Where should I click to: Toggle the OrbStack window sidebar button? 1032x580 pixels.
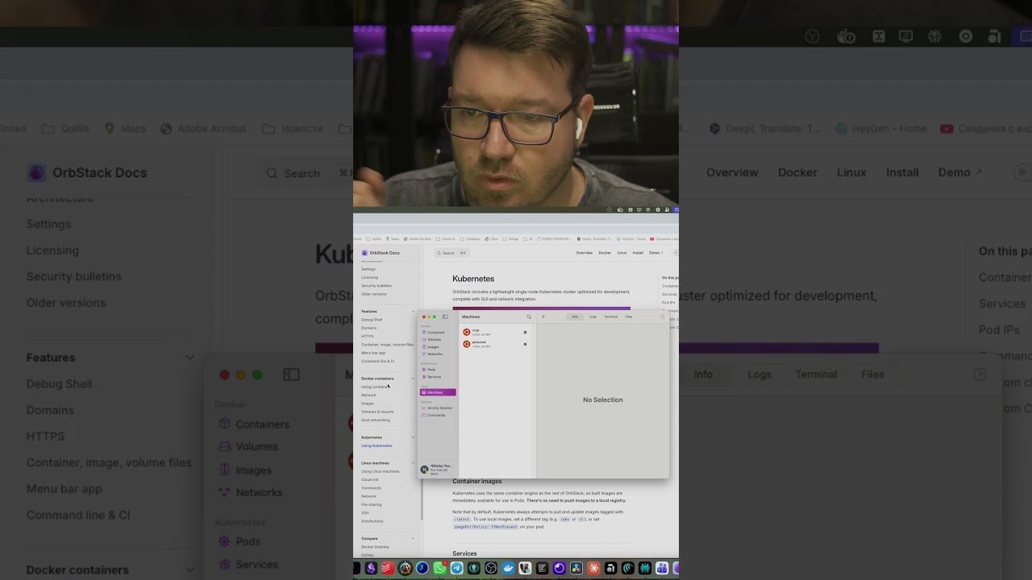445,317
